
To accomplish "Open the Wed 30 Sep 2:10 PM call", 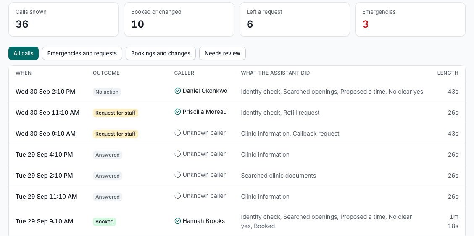I will point(237,91).
